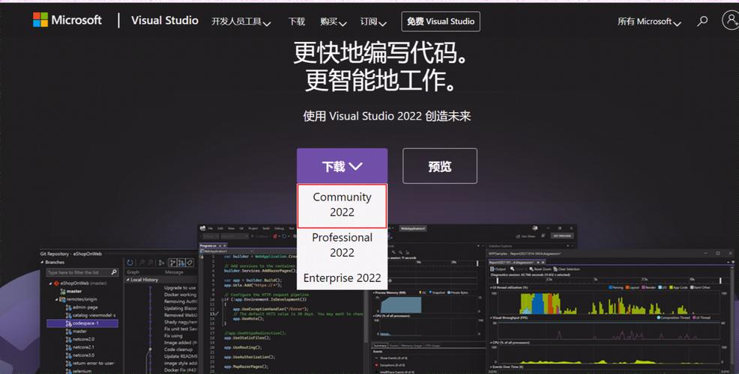
Task: Open the 所有 Microsoft dropdown
Action: [649, 22]
